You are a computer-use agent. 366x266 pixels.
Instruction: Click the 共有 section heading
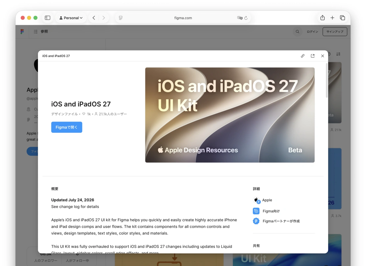point(256,246)
